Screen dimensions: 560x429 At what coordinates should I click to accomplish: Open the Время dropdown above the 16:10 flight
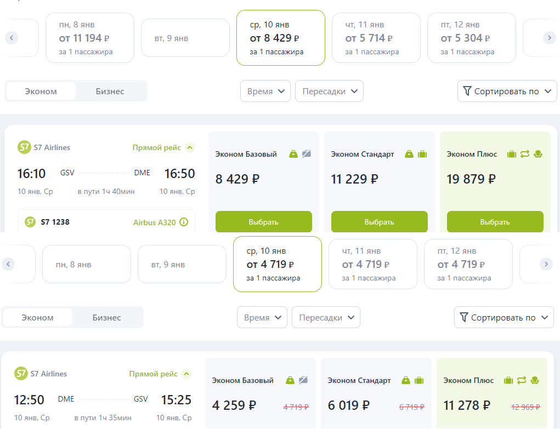pyautogui.click(x=265, y=91)
